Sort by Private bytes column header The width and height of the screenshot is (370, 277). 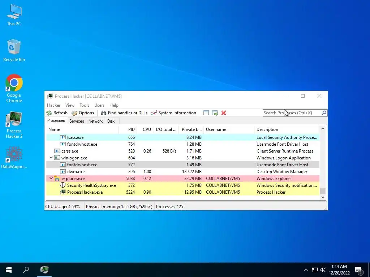(191, 129)
